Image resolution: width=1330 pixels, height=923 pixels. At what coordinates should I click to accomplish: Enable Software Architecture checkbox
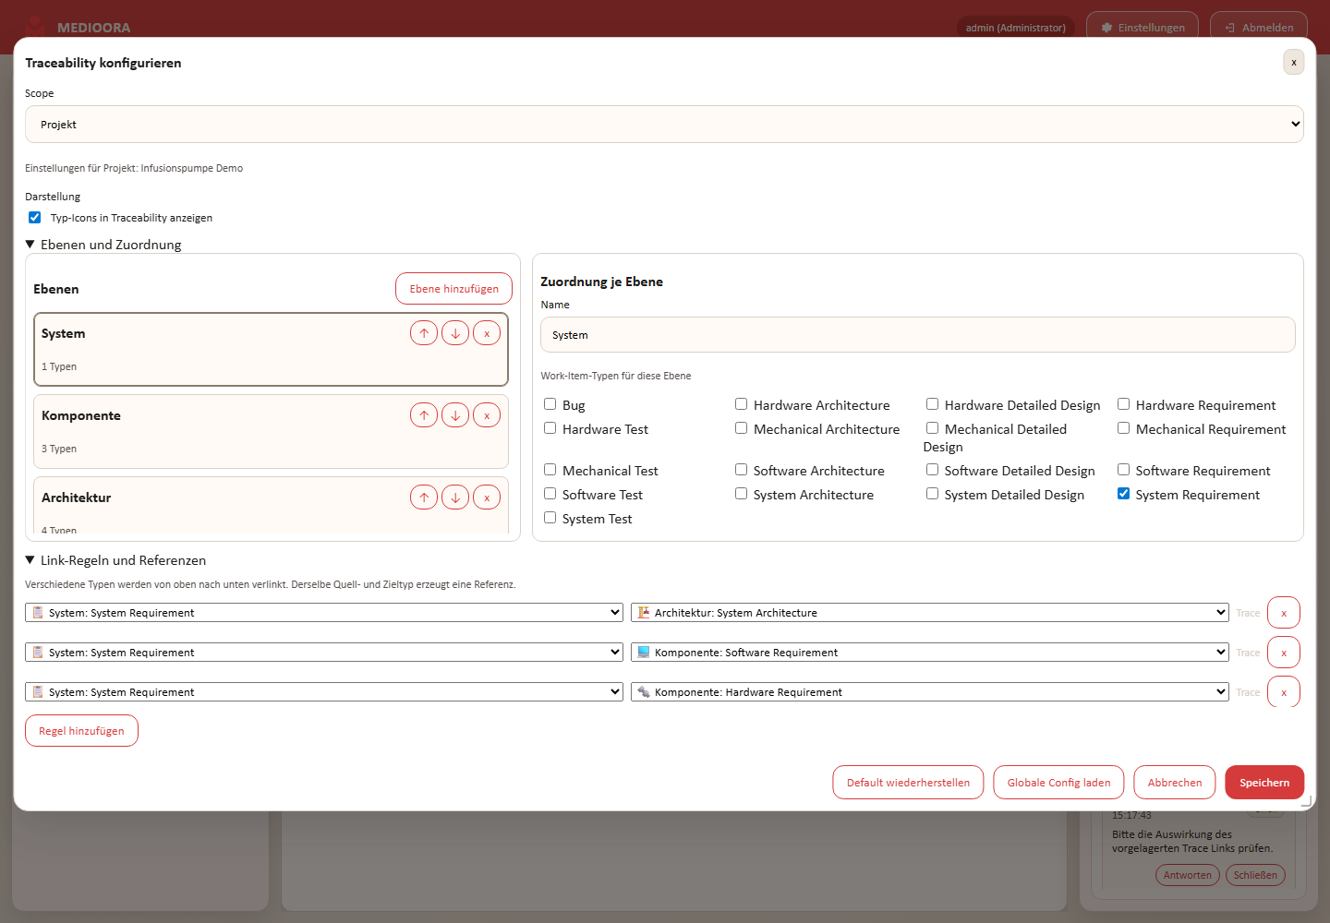742,470
